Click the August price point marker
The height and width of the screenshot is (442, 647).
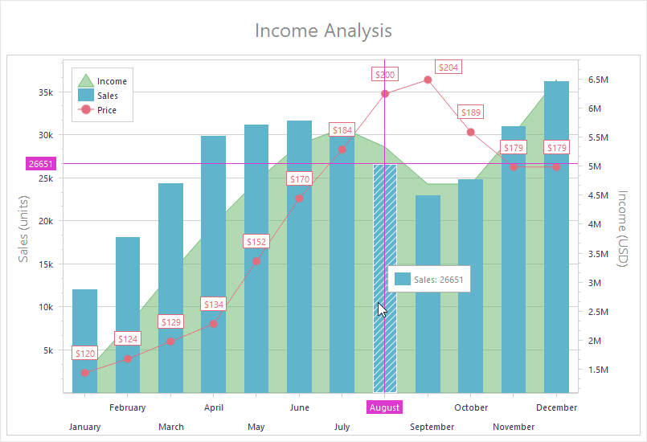pyautogui.click(x=385, y=94)
